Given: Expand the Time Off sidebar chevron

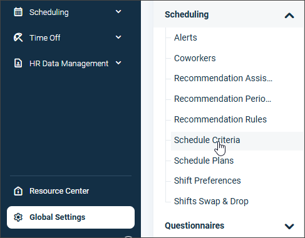Looking at the screenshot, I should click(118, 37).
